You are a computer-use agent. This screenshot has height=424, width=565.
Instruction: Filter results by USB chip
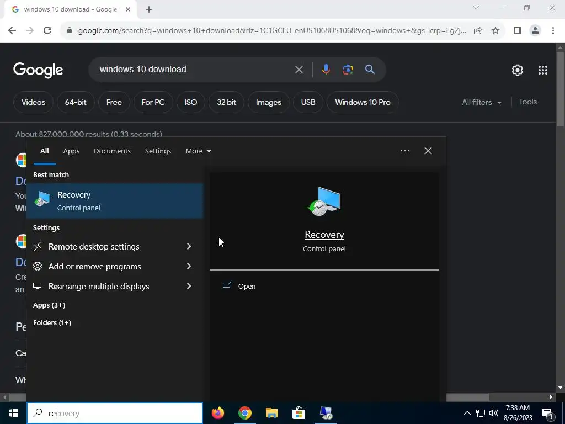308,102
